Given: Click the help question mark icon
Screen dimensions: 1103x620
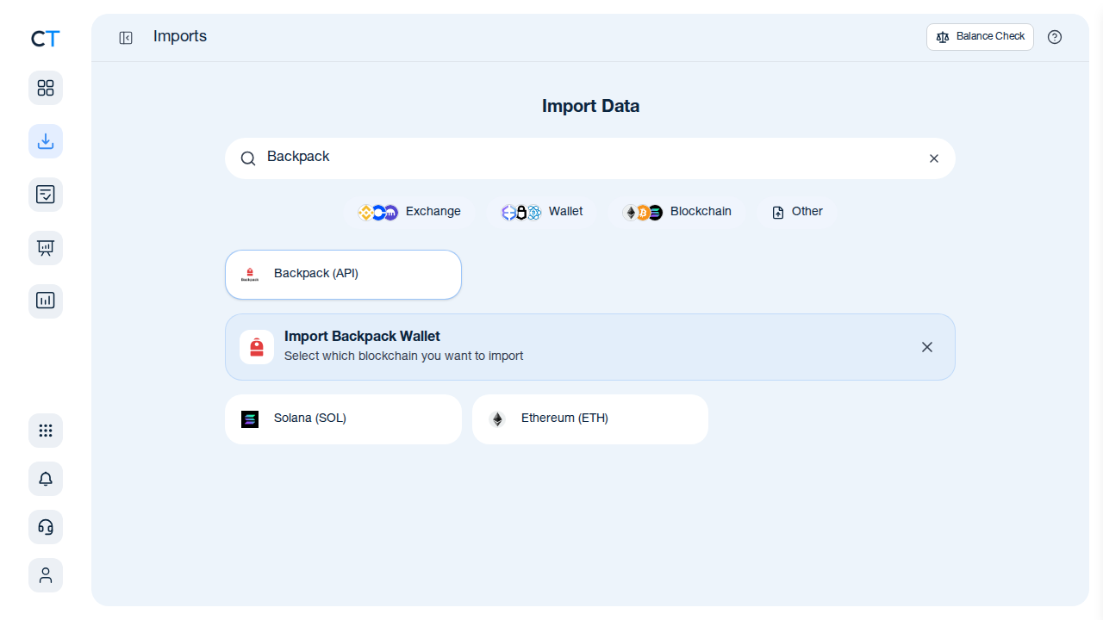Looking at the screenshot, I should coord(1055,37).
